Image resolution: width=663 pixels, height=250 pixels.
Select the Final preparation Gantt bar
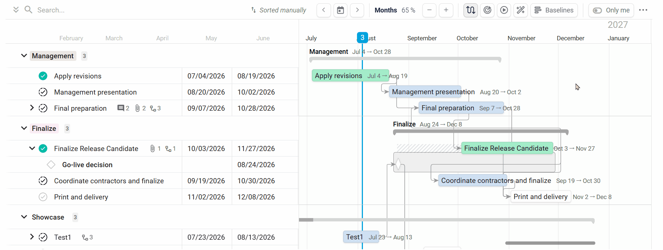[x=461, y=108]
